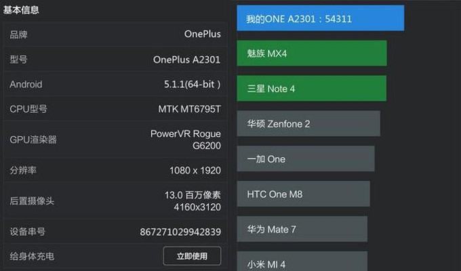Screen dimensions: 461x271
Task: Click the 设备串号 number row
Action: 115,232
